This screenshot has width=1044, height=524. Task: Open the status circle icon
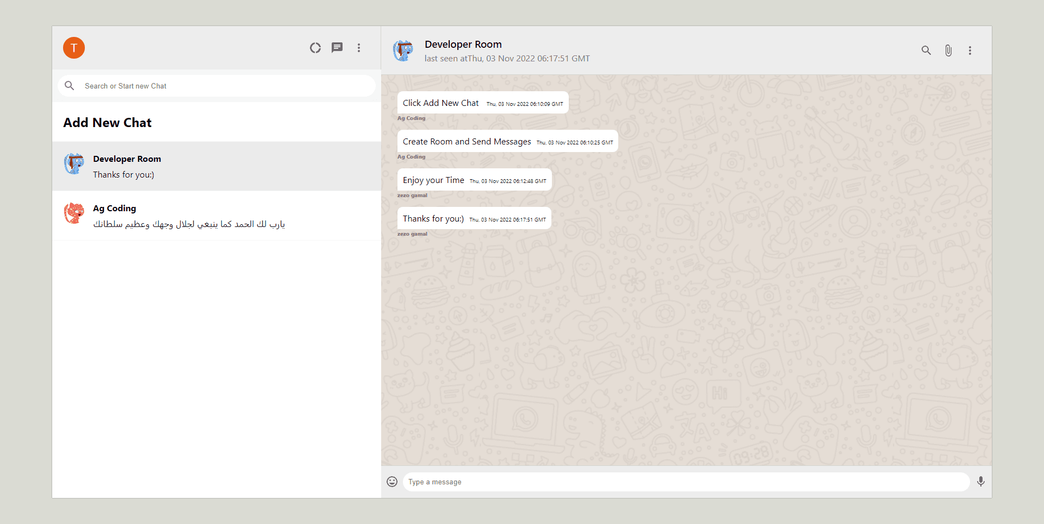click(315, 48)
